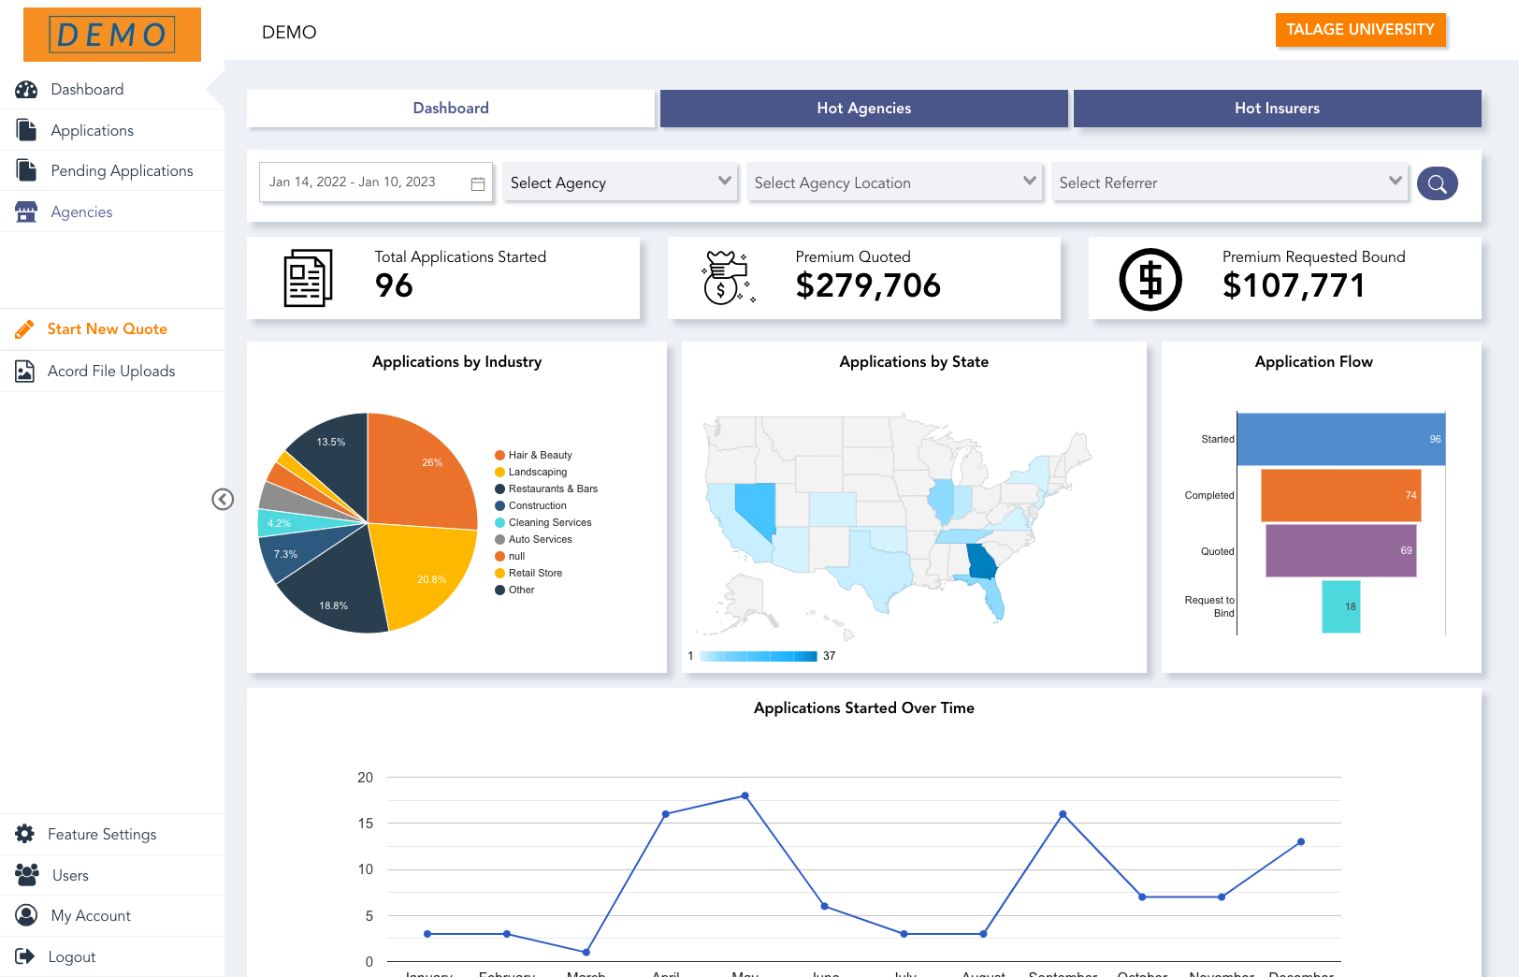
Task: Toggle Retail Store legend entry
Action: pos(528,574)
